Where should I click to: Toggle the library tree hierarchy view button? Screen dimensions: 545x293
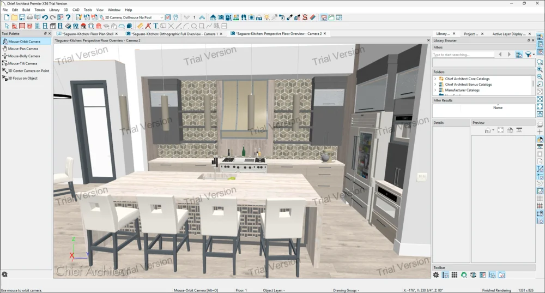click(x=492, y=275)
